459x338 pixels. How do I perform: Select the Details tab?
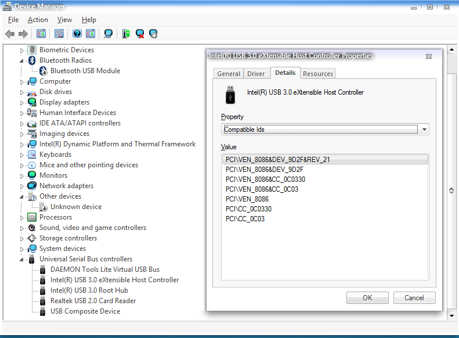click(285, 73)
